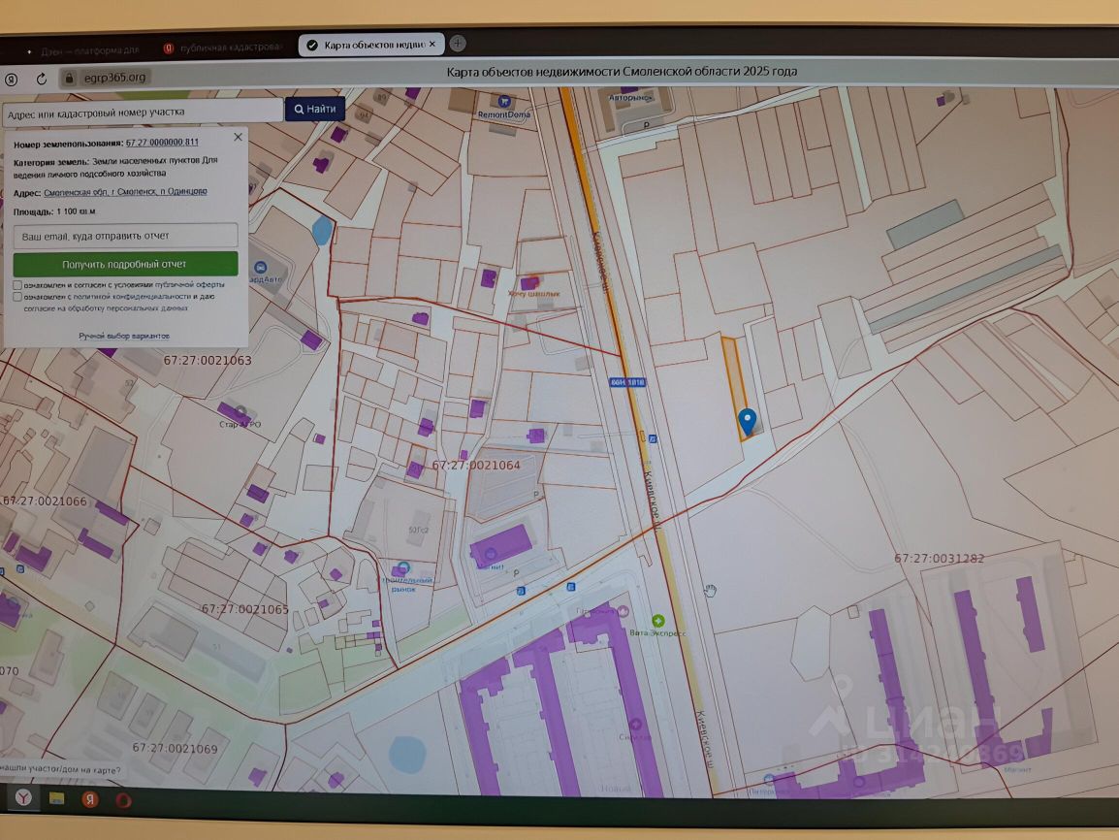Open a new browser tab with plus
Screen dimensions: 1119x840
click(458, 44)
